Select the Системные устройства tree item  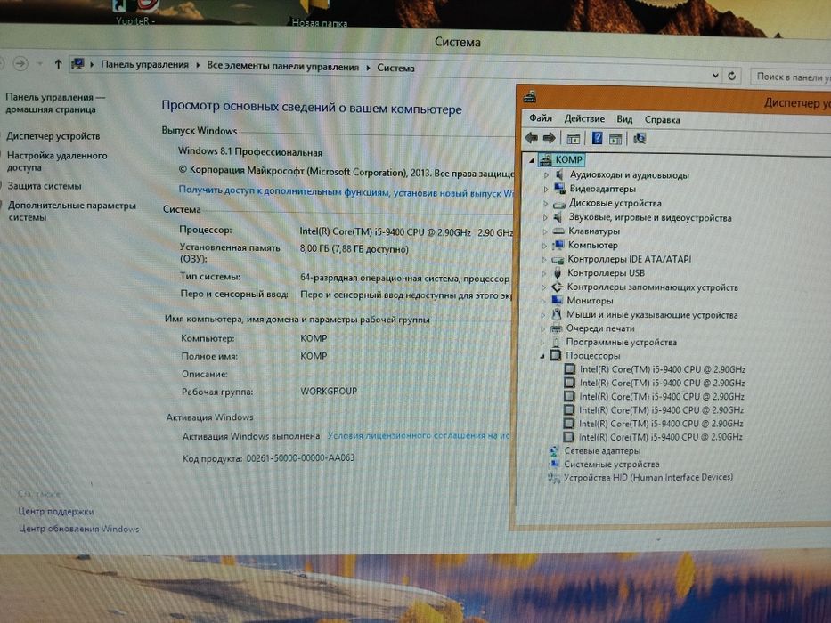click(x=612, y=464)
